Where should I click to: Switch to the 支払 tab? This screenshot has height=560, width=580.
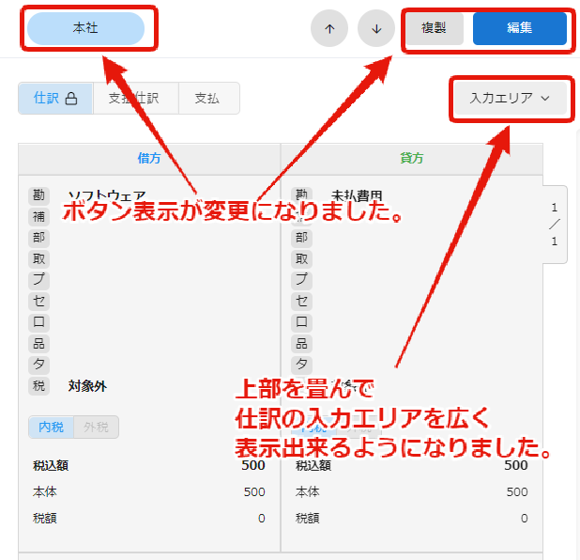click(x=209, y=98)
